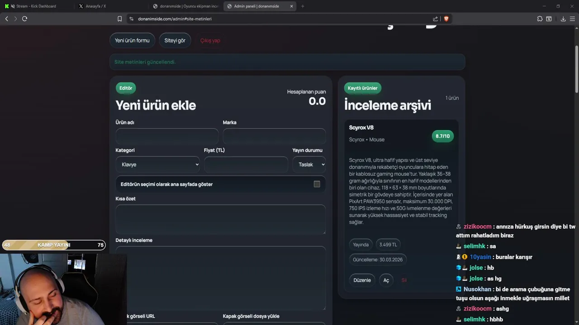Viewport: 579px width, 325px height.
Task: Click the 8.7/10 score badge
Action: coord(442,136)
